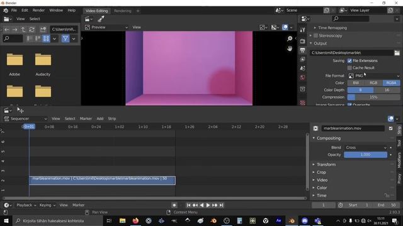Toggle file filtering funnel icon

[x=65, y=39]
